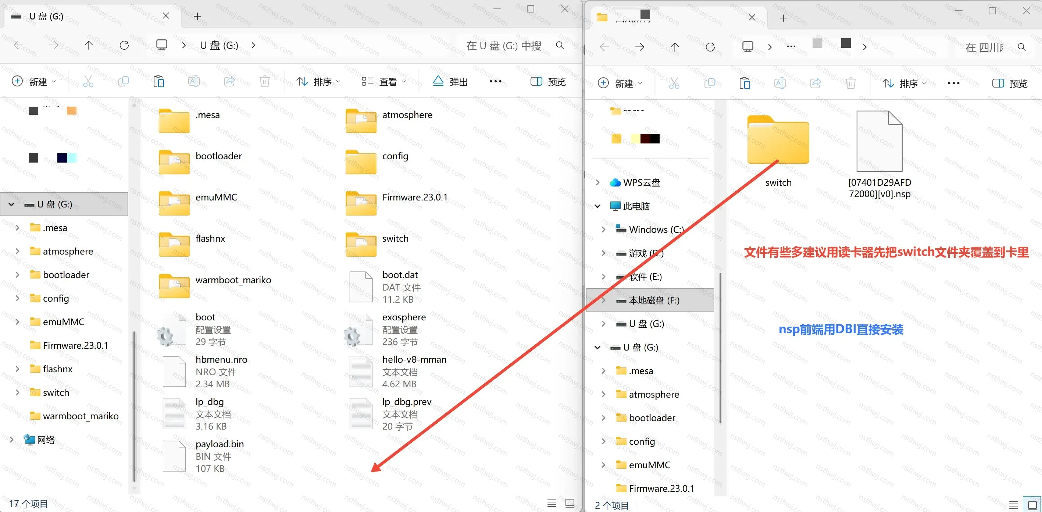Click the Delete trash icon in left toolbar
This screenshot has width=1042, height=512.
point(265,82)
